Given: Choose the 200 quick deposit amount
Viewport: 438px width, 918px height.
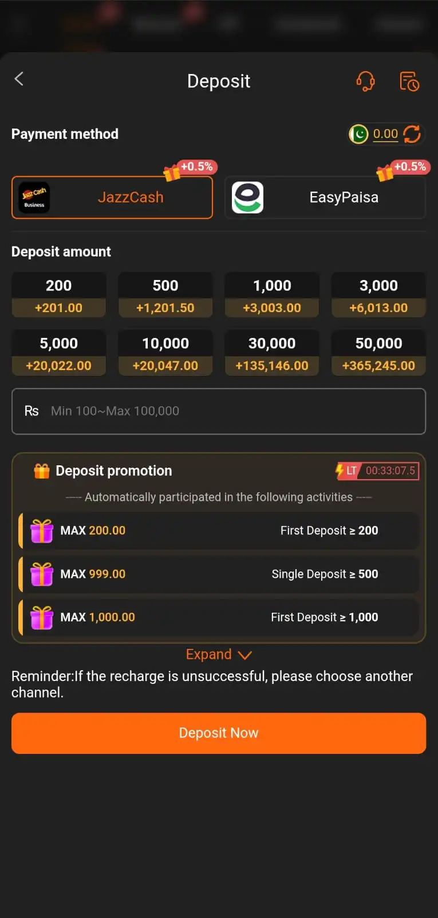Looking at the screenshot, I should click(58, 295).
